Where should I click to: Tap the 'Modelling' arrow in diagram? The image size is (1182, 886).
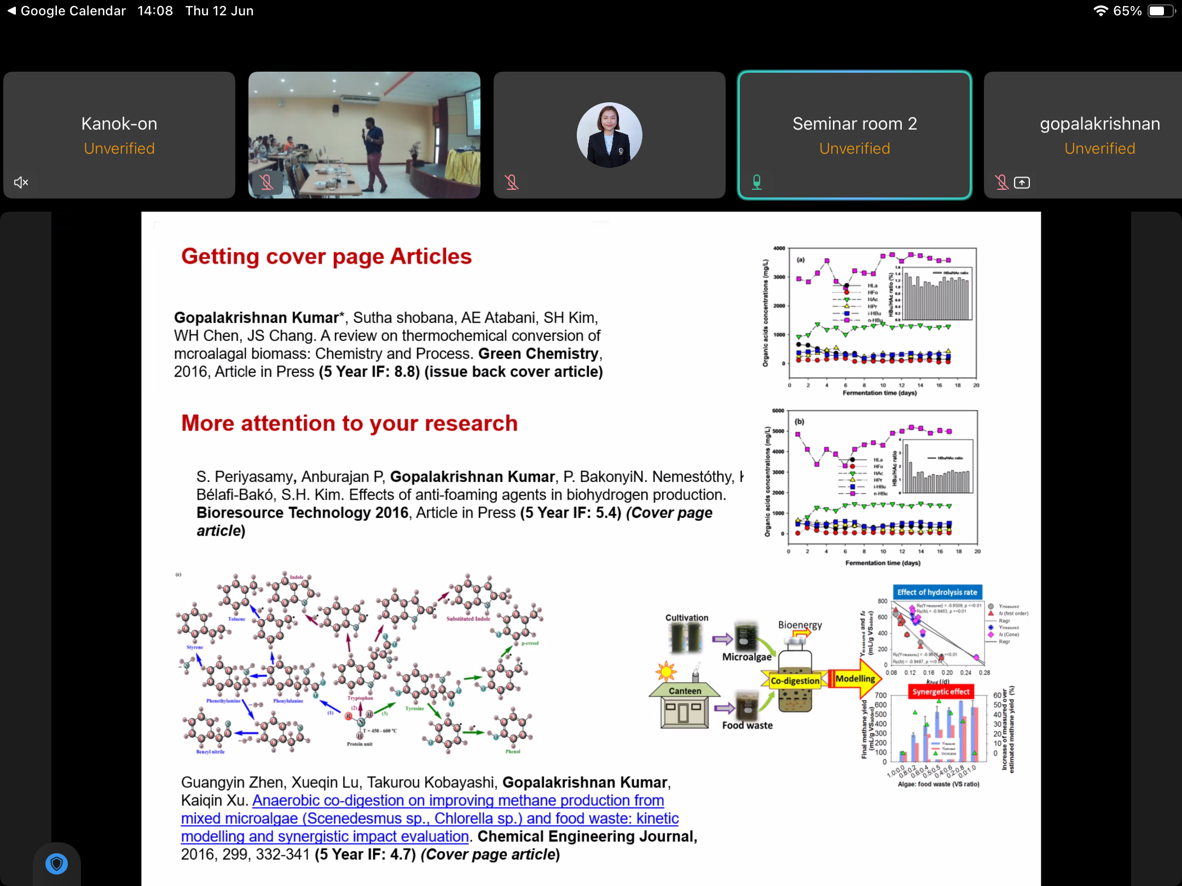tap(855, 679)
